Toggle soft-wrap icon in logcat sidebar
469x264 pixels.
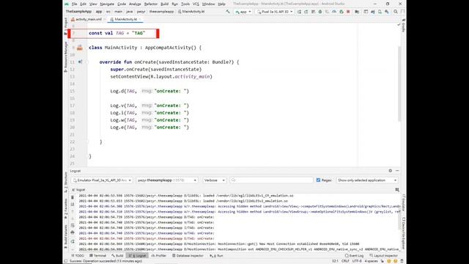[73, 225]
